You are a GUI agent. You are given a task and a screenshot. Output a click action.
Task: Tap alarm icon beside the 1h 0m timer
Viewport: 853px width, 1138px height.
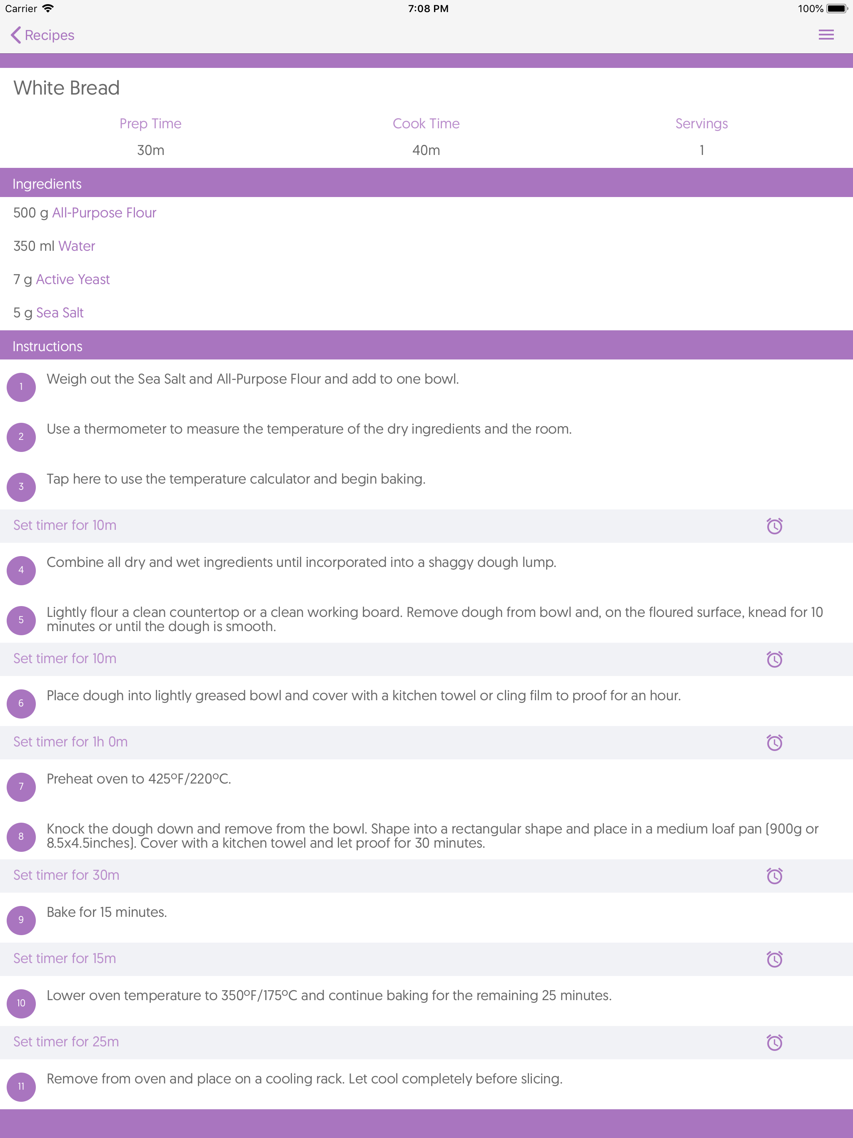pyautogui.click(x=774, y=742)
